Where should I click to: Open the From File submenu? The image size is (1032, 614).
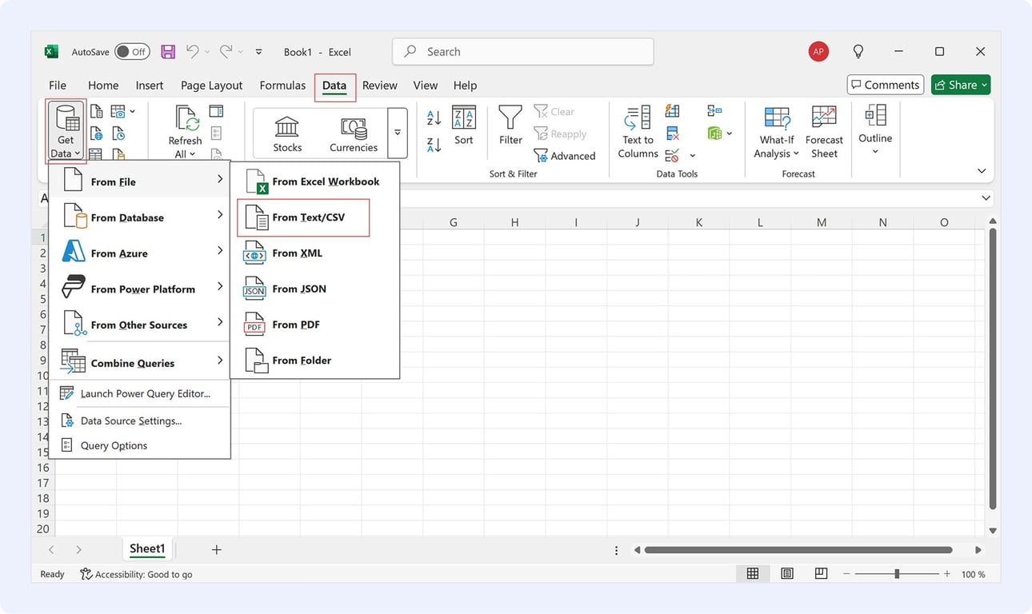pos(140,181)
